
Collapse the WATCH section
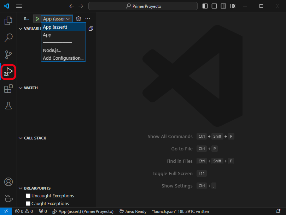[x=21, y=88]
